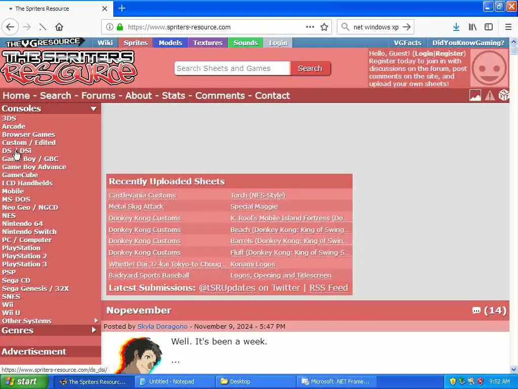Viewport: 518px width, 389px height.
Task: Close The Spriters Resource tab
Action: coord(105,9)
